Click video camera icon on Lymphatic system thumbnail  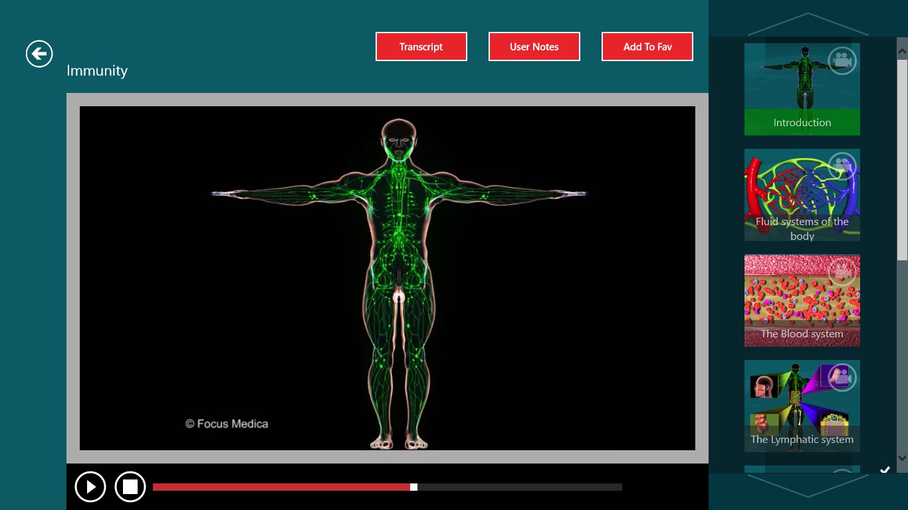(842, 377)
